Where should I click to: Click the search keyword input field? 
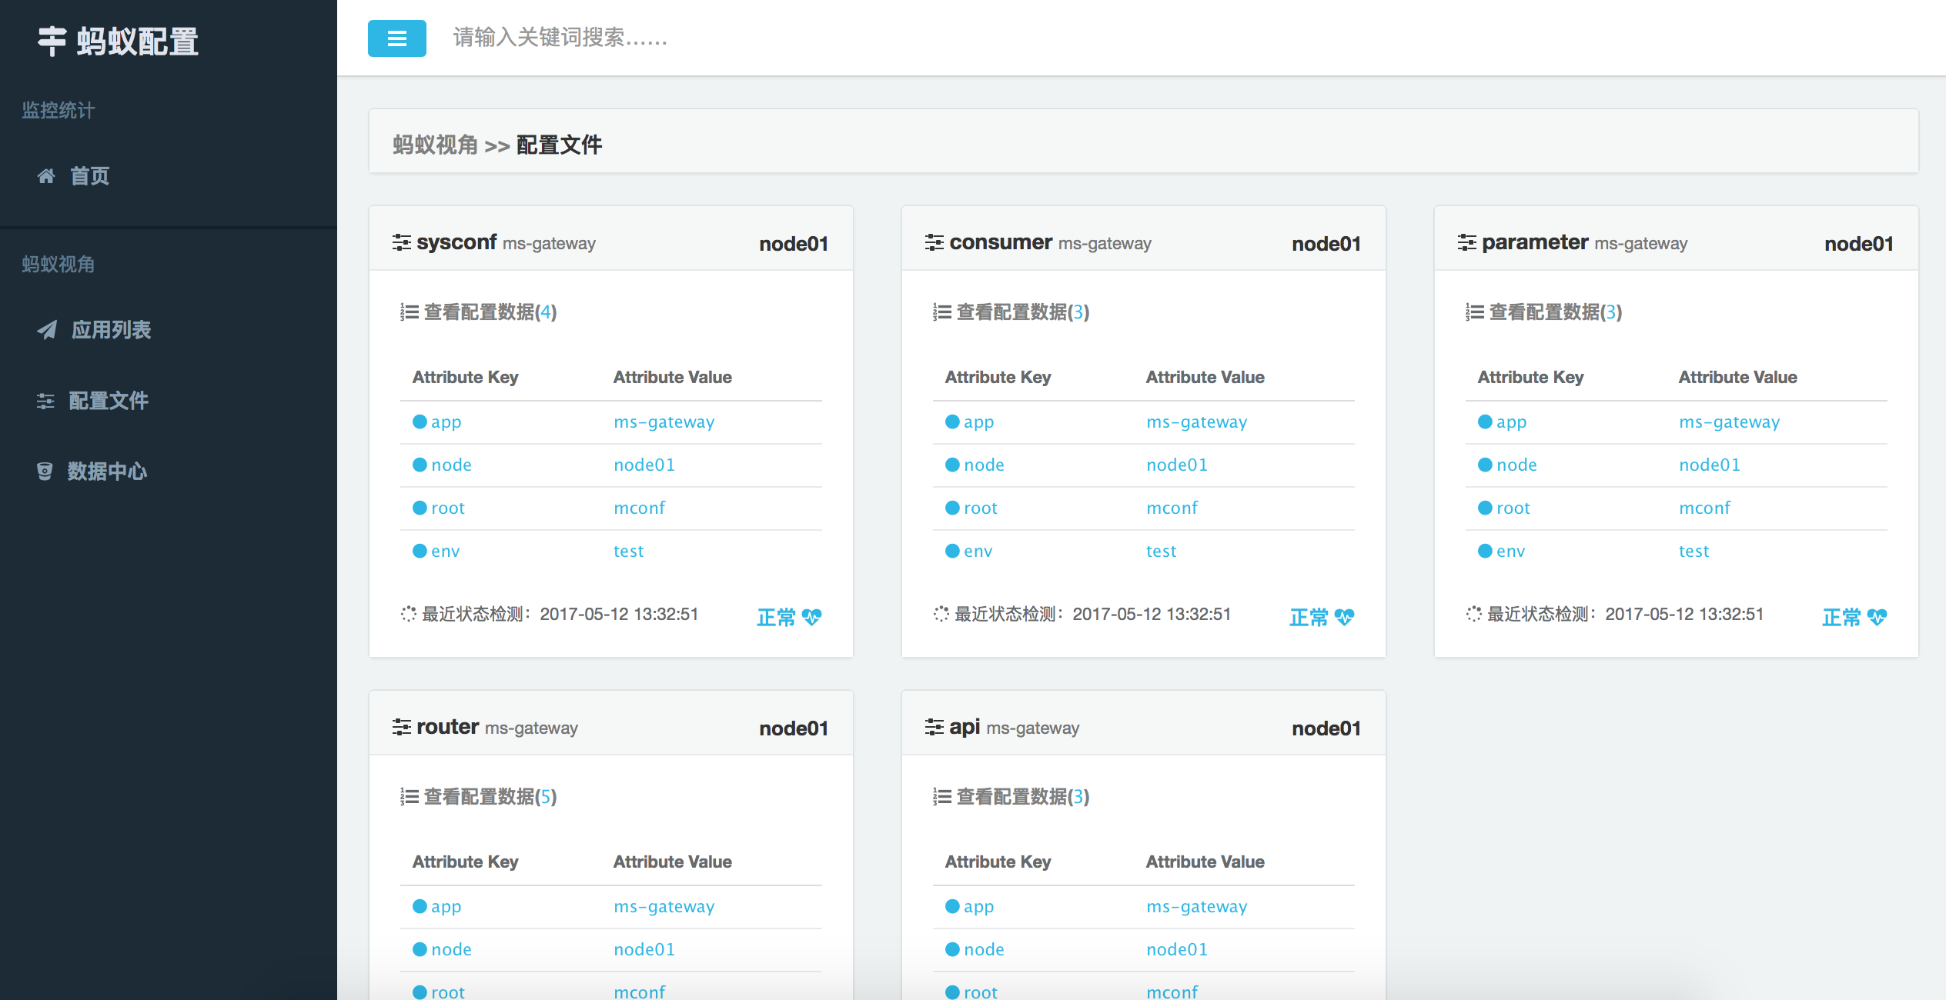(x=560, y=38)
